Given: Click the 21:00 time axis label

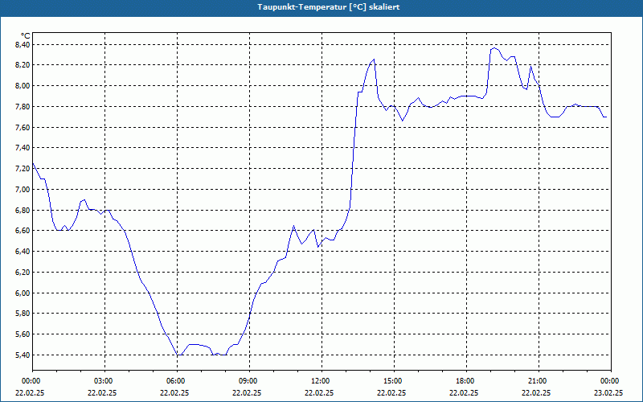Looking at the screenshot, I should click(539, 381).
